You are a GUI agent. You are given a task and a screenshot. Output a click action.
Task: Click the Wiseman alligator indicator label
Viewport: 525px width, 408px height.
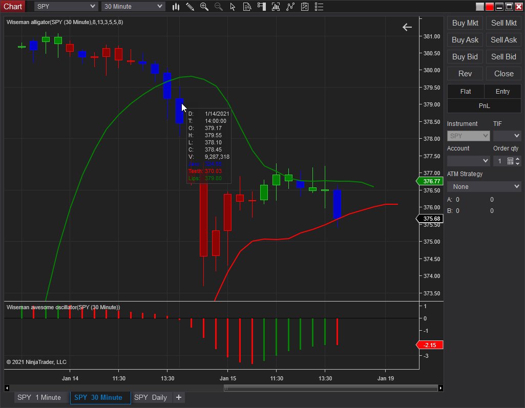[65, 22]
